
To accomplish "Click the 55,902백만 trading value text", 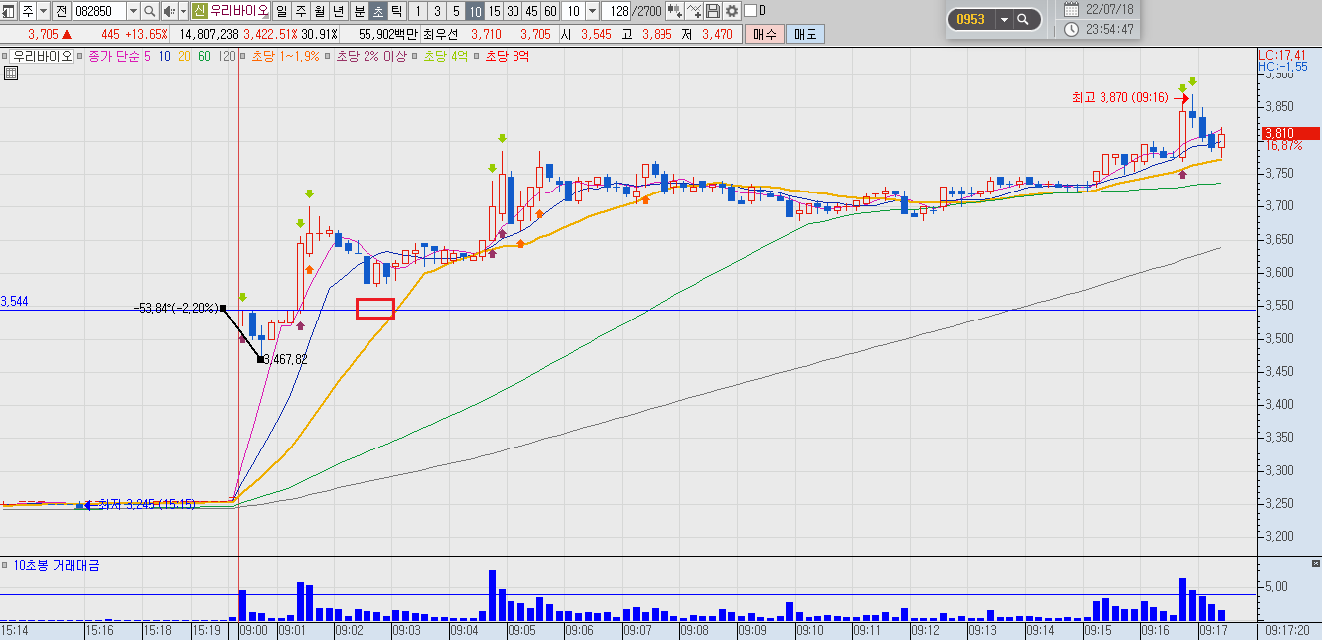I will (x=387, y=34).
